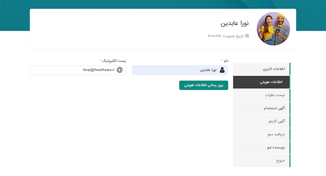Screen dimensions: 326x176
Task: Click the تاریخ عضویت date text
Action: 226,36
